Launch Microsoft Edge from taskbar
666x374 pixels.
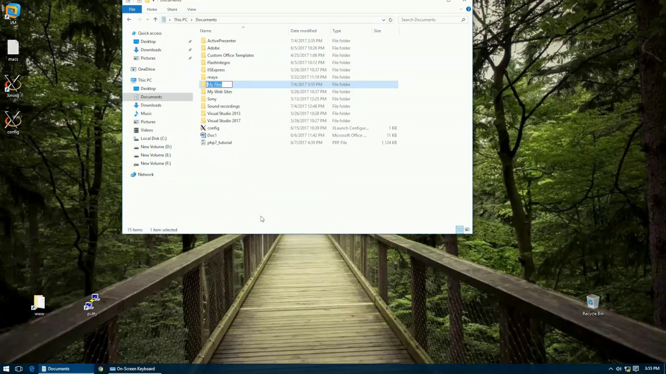pyautogui.click(x=32, y=369)
